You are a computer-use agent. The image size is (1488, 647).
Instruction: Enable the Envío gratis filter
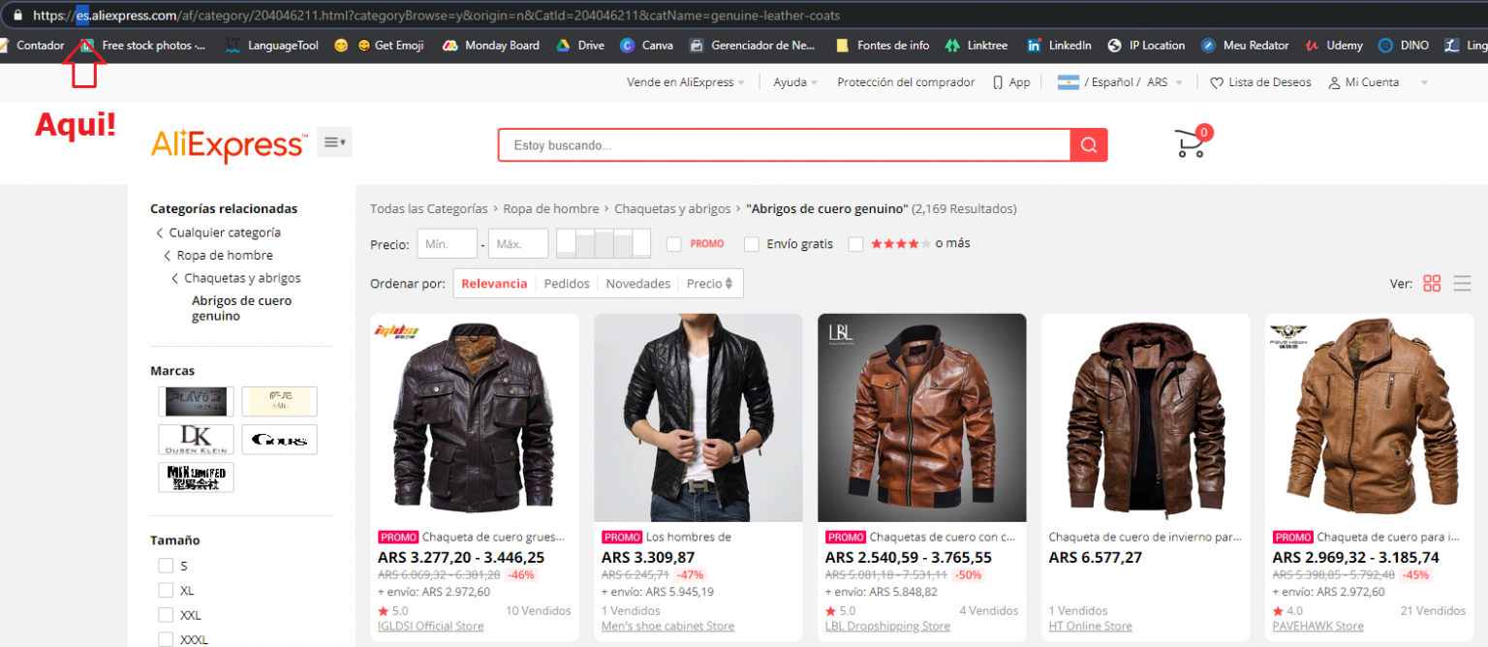click(752, 244)
